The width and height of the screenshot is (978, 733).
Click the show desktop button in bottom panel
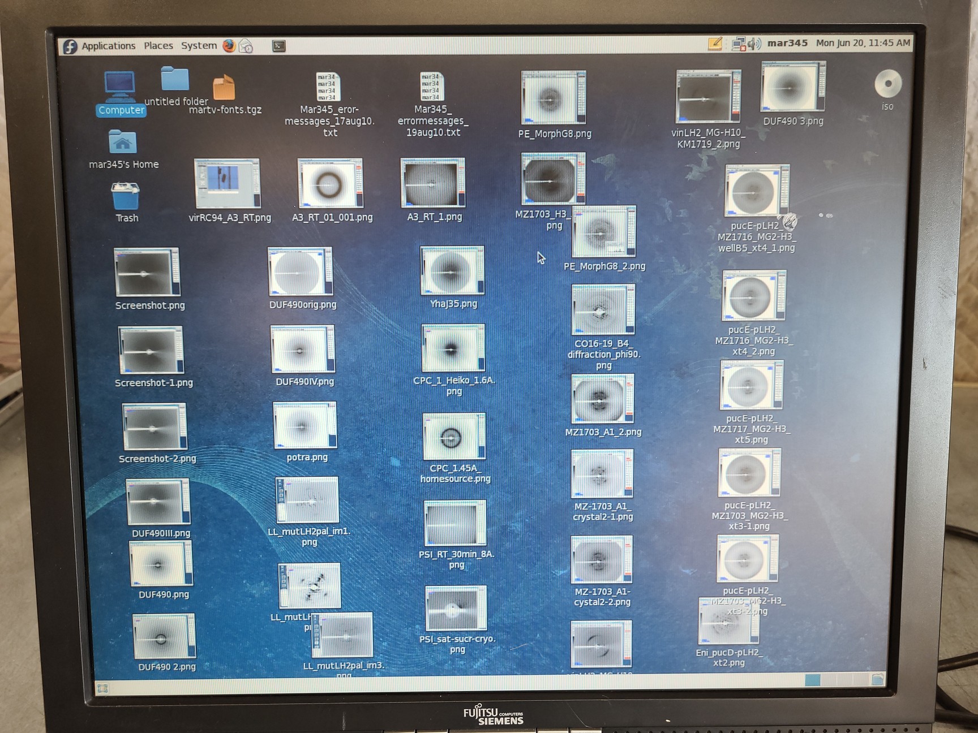click(x=102, y=688)
